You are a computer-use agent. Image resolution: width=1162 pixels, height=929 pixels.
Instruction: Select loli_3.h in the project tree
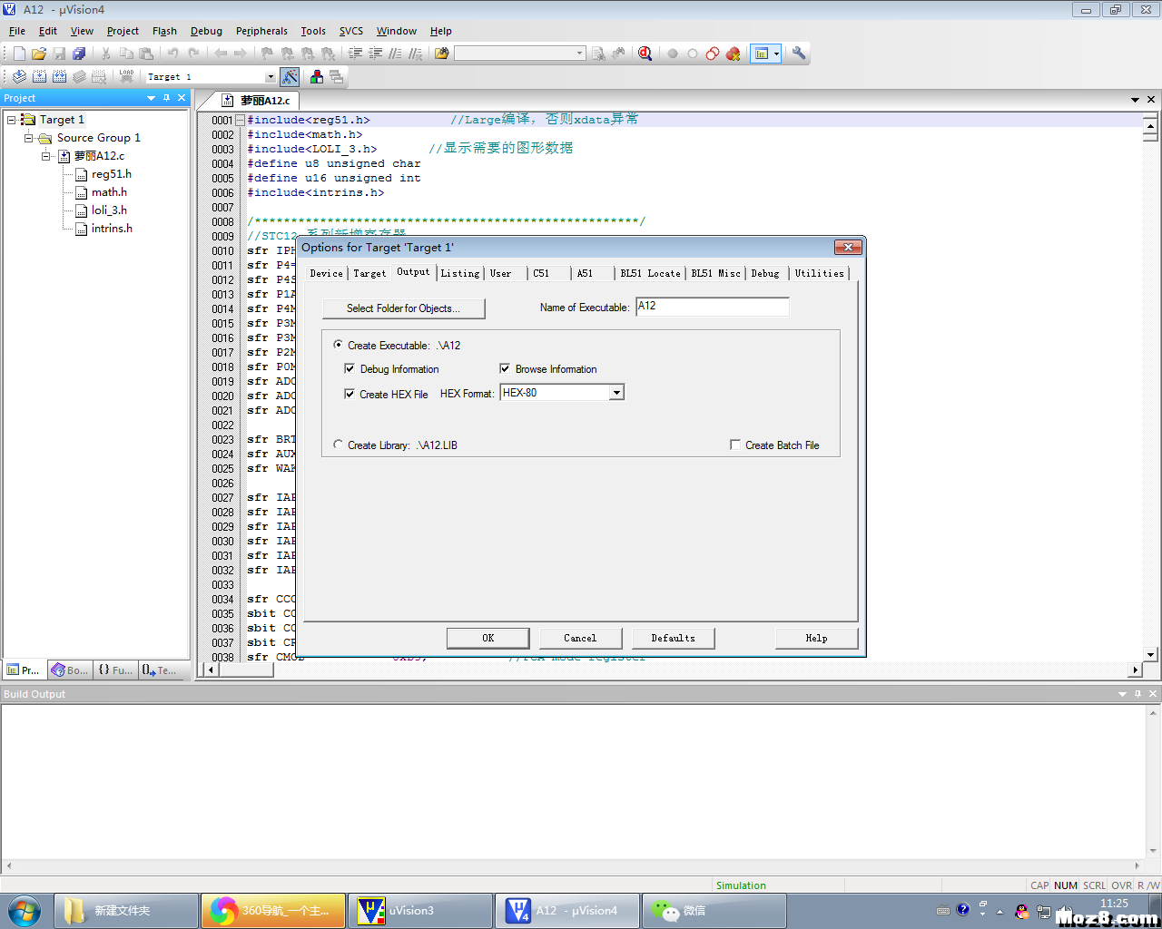pos(109,210)
